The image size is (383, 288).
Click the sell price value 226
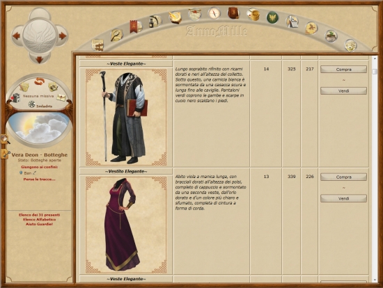click(x=310, y=177)
